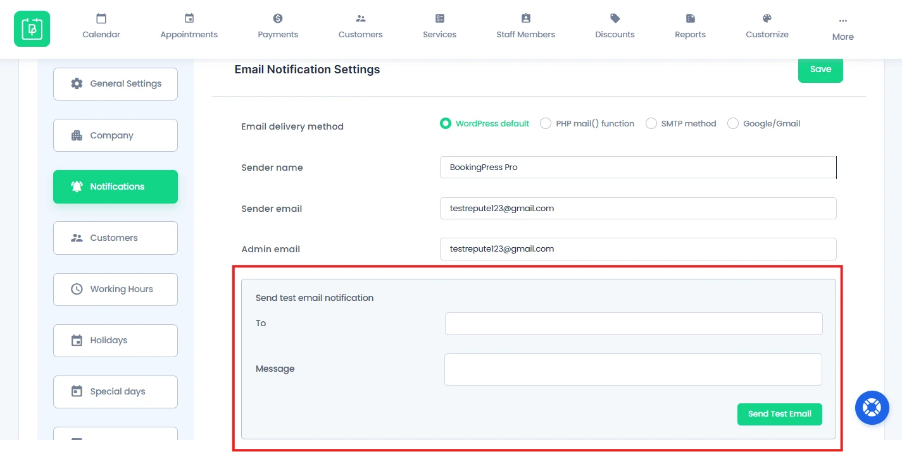Click the BookingPress green logo icon
The image size is (902, 452).
tap(32, 29)
